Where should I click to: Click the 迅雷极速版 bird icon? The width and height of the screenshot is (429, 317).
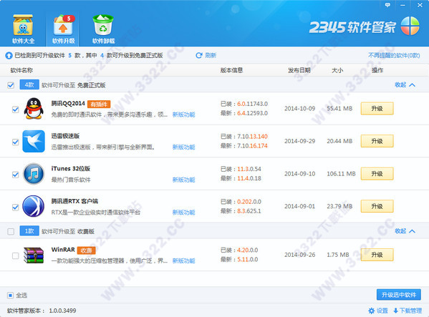pos(34,141)
